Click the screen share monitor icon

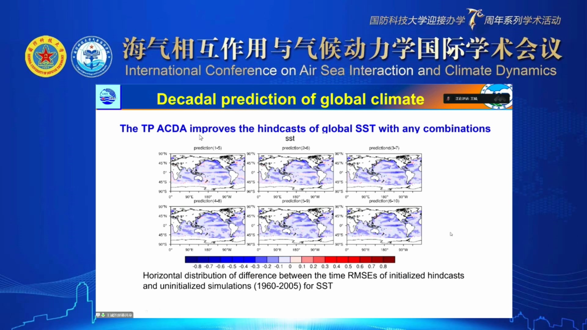[x=98, y=315]
